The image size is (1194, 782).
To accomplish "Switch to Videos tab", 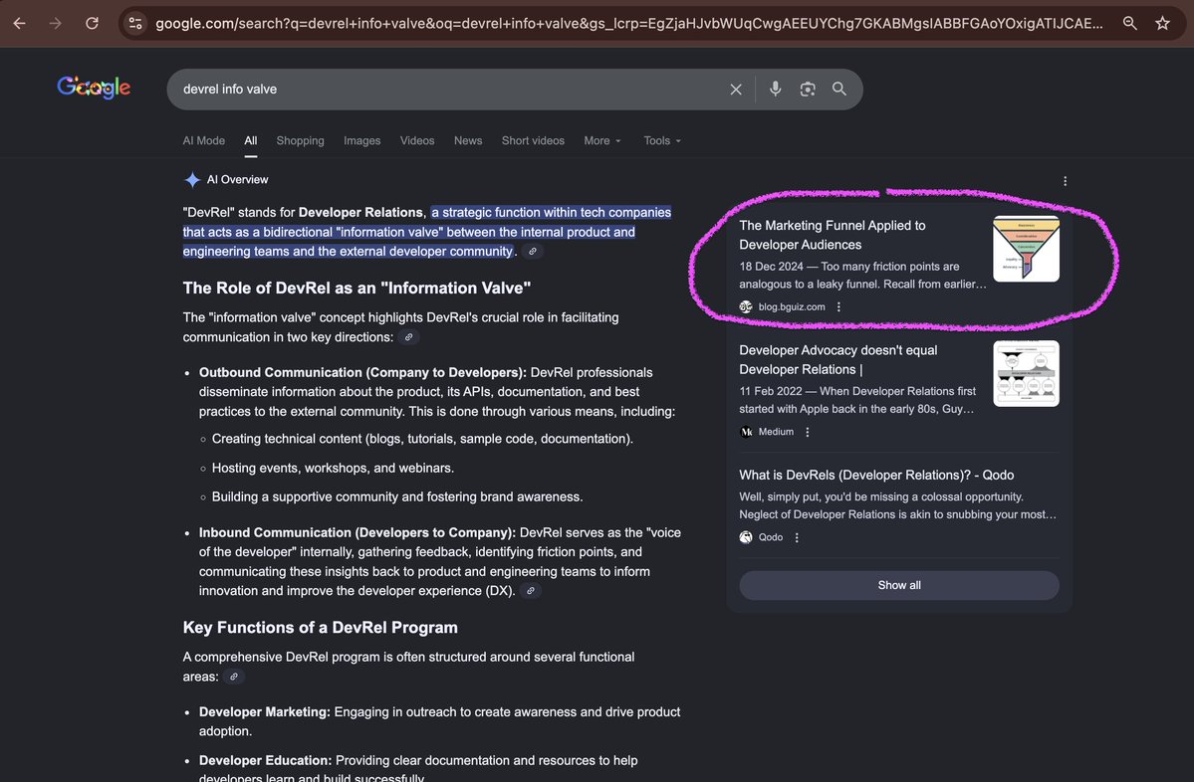I will coord(417,140).
